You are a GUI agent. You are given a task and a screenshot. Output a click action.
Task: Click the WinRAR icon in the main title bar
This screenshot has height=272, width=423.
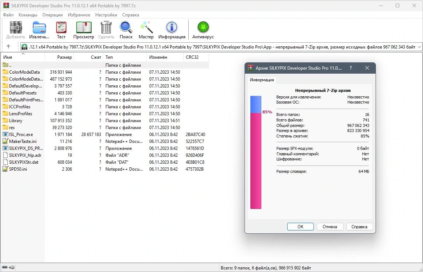tap(6, 5)
